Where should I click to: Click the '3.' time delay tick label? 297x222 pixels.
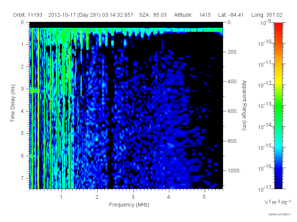point(23,89)
